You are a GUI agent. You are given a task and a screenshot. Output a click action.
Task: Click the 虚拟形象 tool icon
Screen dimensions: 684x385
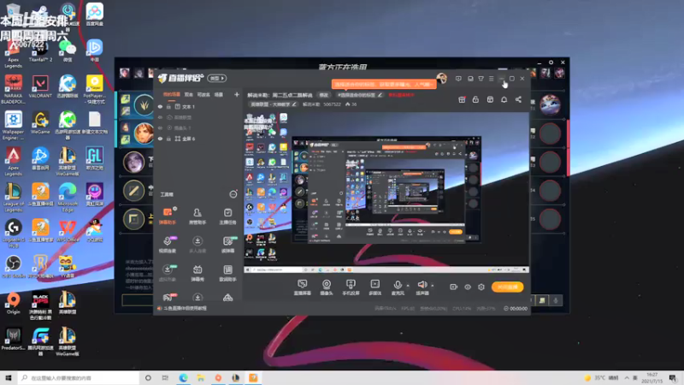(x=168, y=272)
